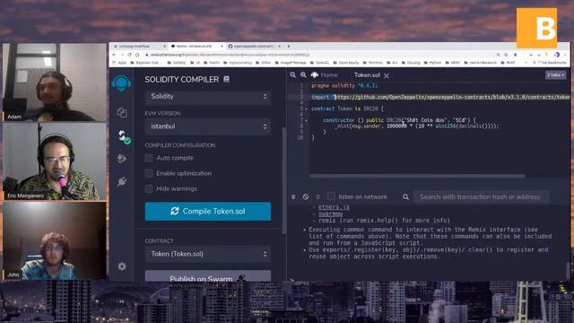Click the Remix head icon beside Home
The height and width of the screenshot is (323, 574).
pos(315,74)
